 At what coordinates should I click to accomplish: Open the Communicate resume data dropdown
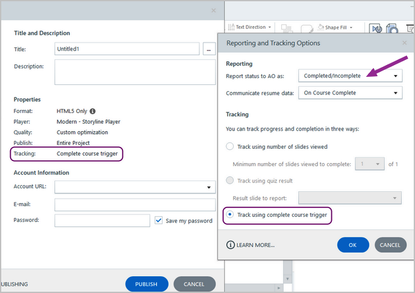[x=350, y=93]
